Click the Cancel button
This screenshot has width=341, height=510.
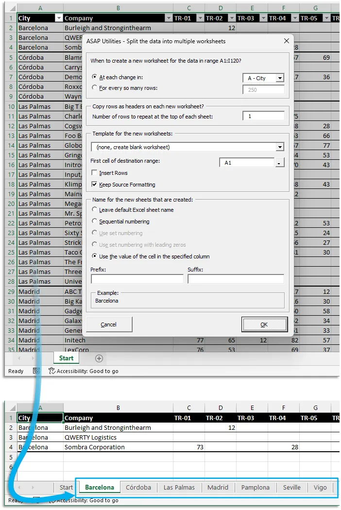coord(109,324)
